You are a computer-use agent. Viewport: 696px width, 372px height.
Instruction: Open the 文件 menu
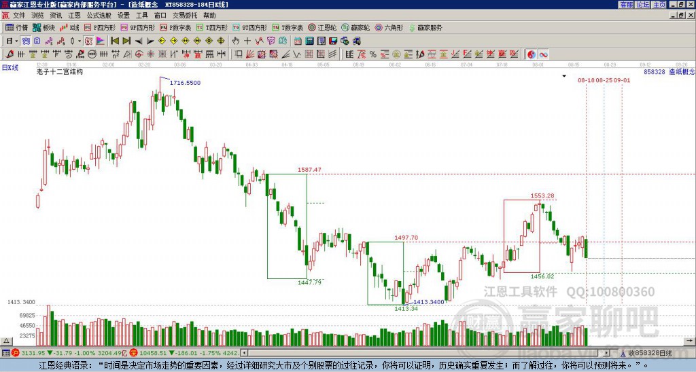(x=19, y=16)
